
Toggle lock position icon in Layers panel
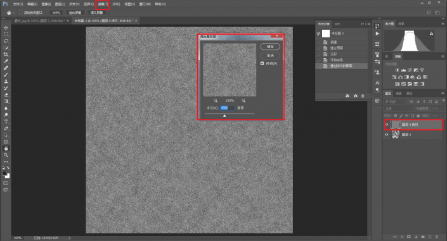(407, 116)
